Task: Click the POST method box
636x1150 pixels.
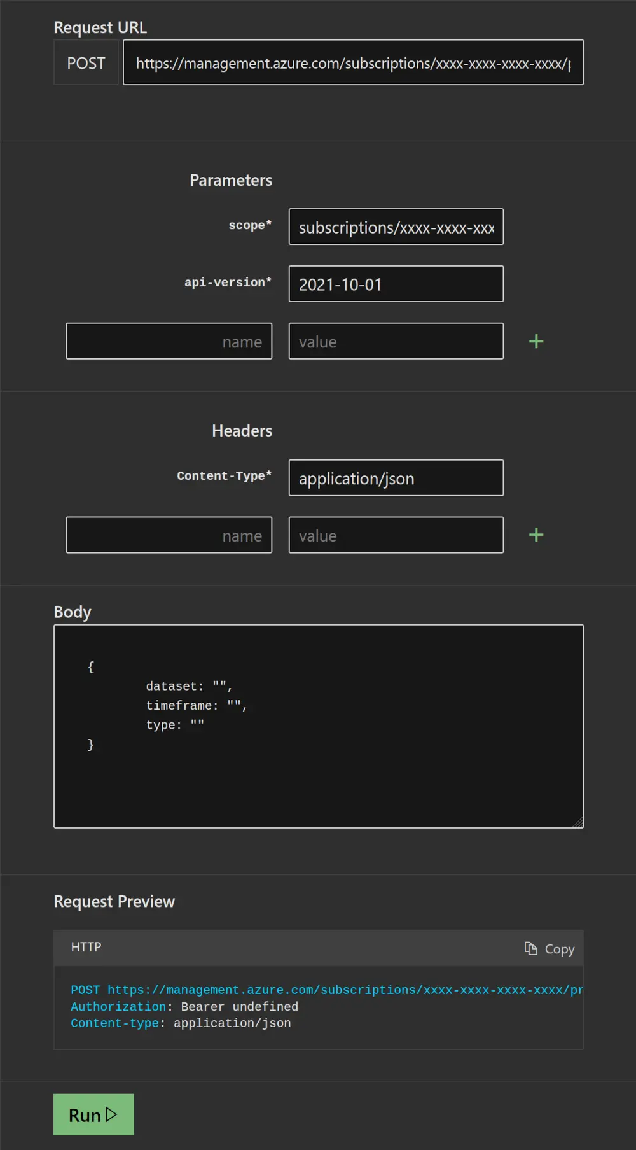Action: 86,63
